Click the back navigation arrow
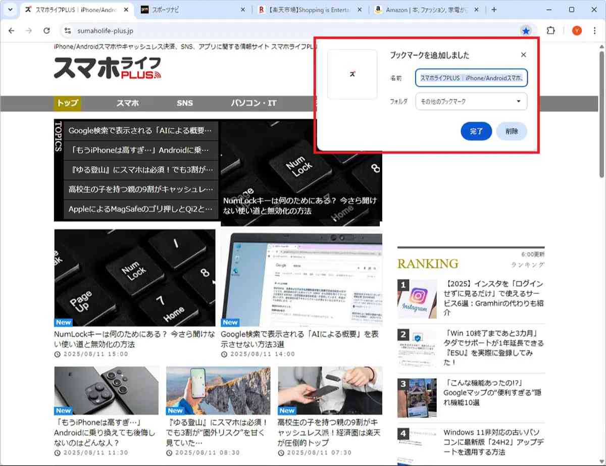 coord(11,31)
